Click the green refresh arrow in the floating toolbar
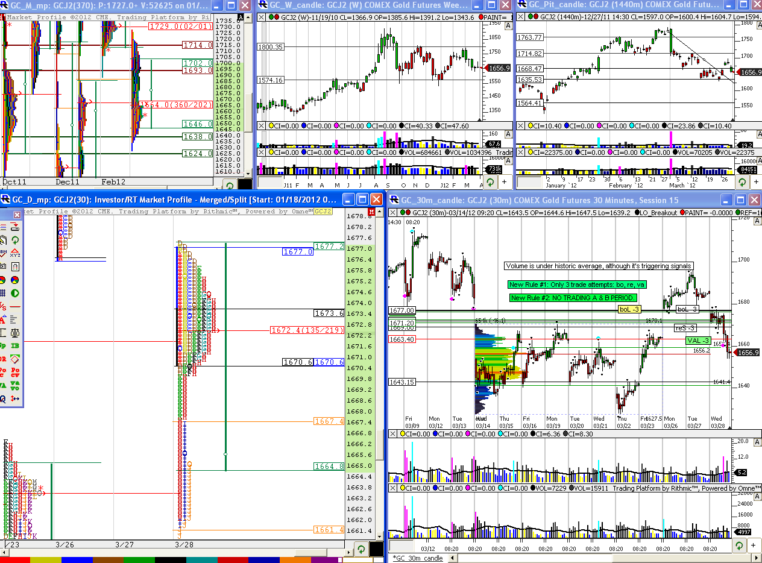The image size is (762, 563). [15, 240]
